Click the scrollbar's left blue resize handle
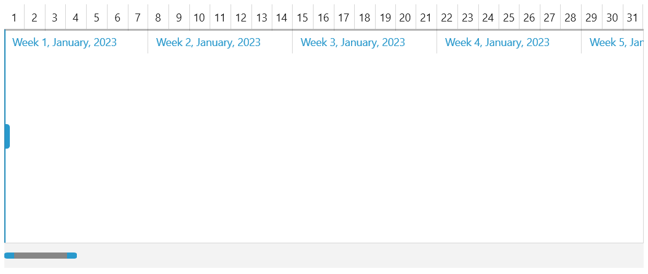This screenshot has width=648, height=274. pyautogui.click(x=9, y=256)
